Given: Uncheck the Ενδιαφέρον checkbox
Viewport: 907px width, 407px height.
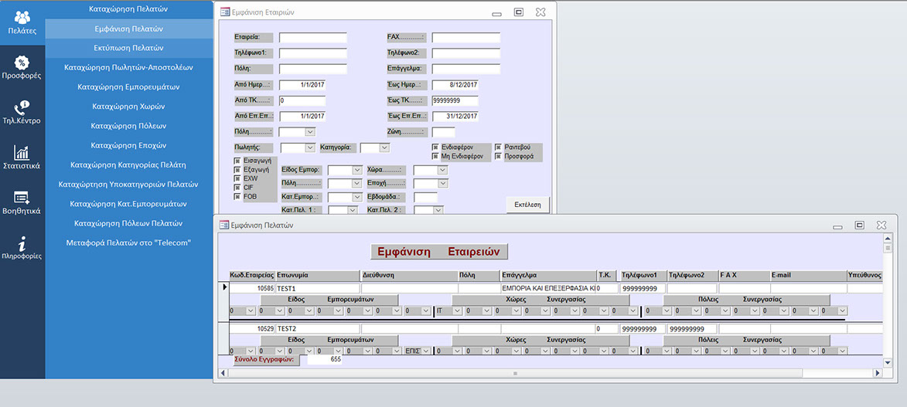Looking at the screenshot, I should pos(435,146).
